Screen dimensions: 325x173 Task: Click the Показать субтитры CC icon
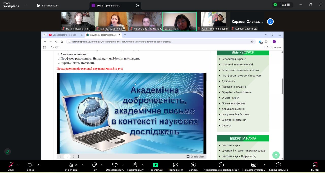tap(254, 165)
